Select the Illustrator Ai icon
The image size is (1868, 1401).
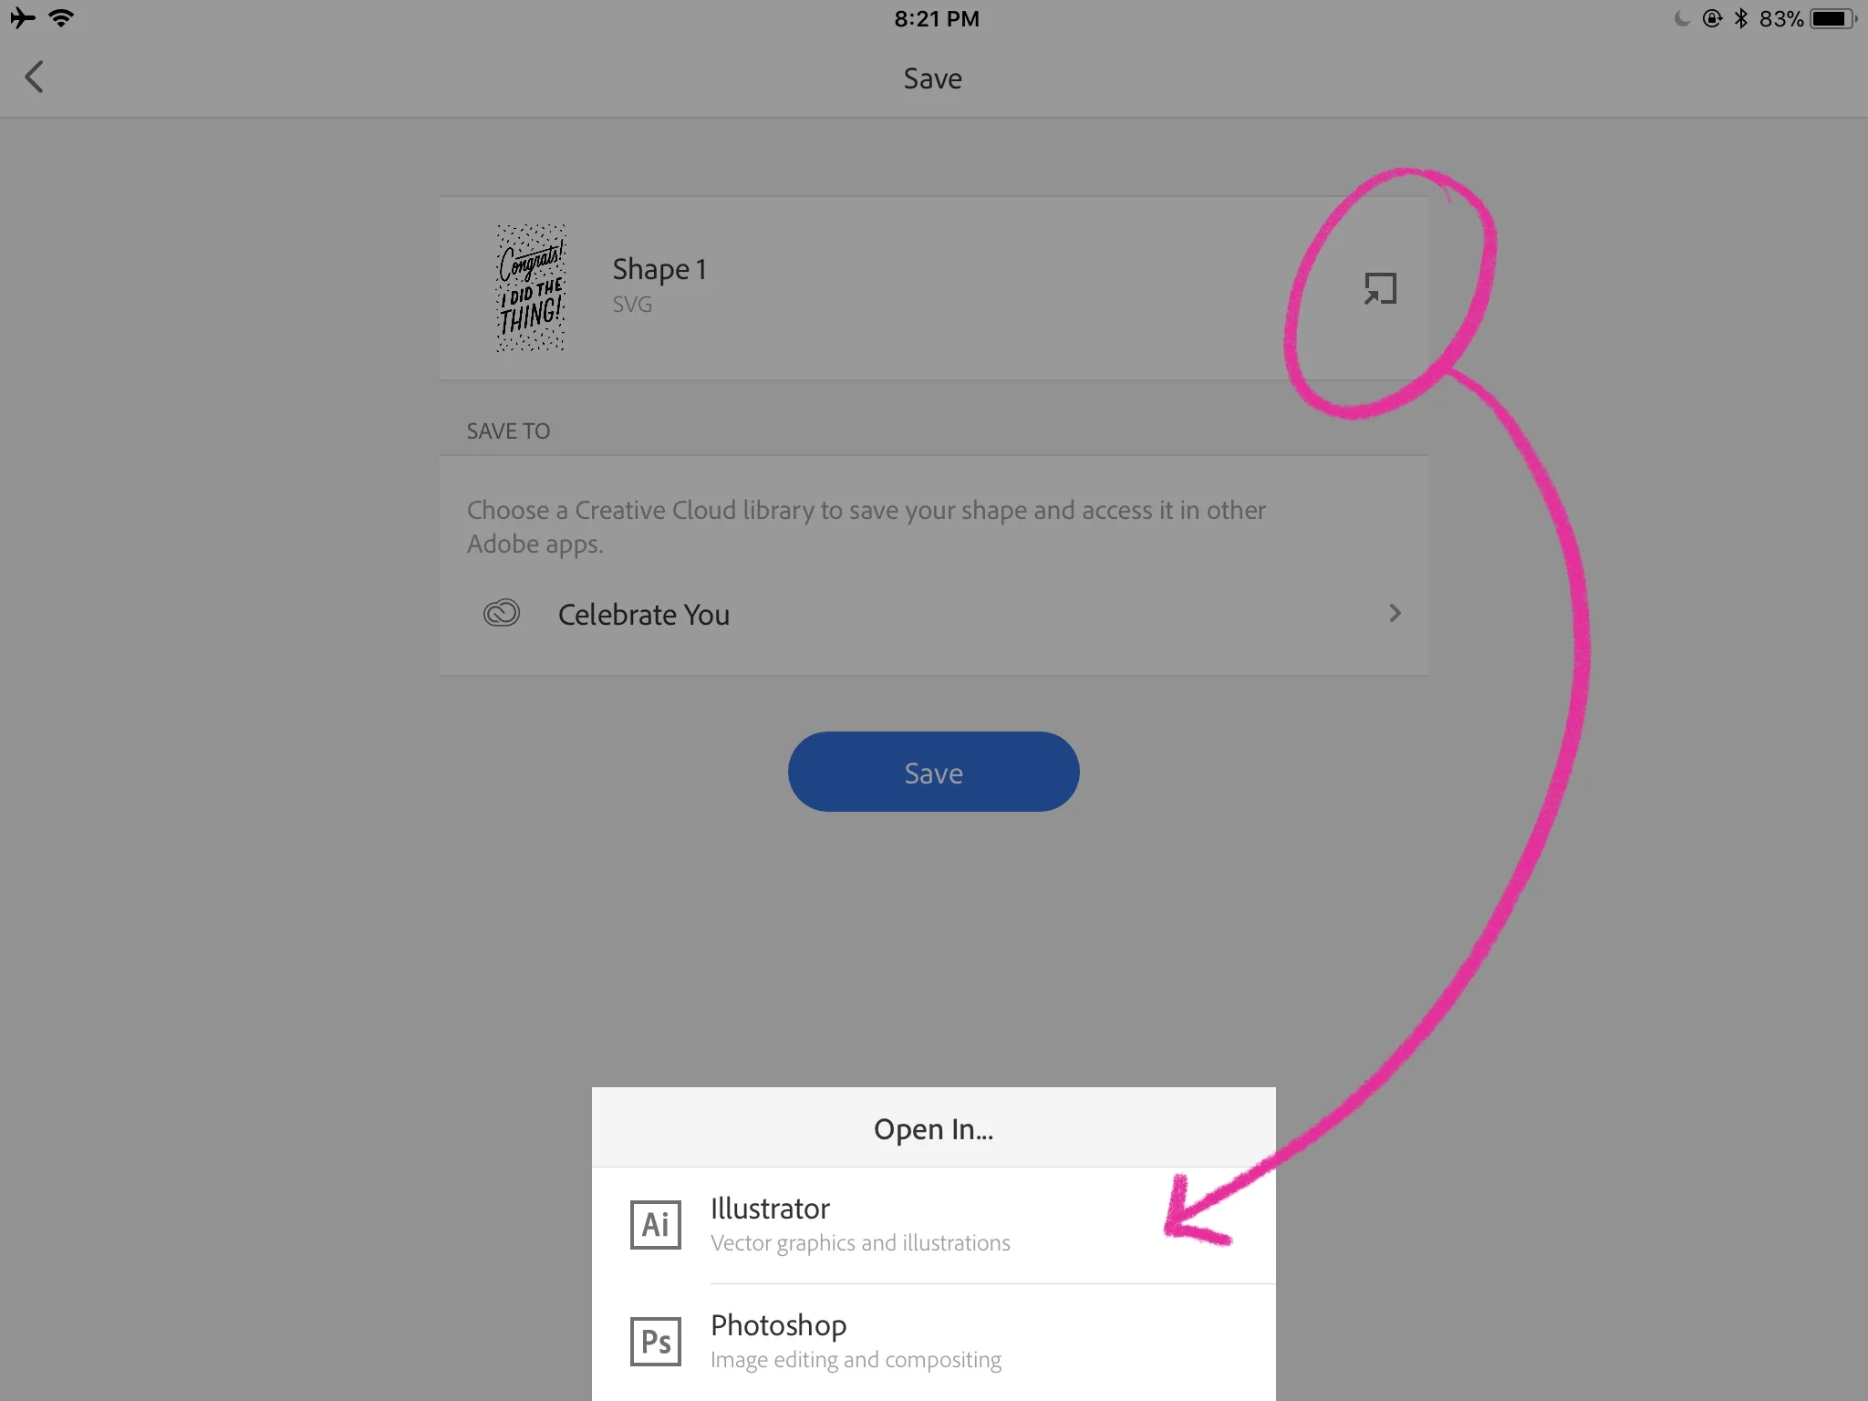(656, 1224)
